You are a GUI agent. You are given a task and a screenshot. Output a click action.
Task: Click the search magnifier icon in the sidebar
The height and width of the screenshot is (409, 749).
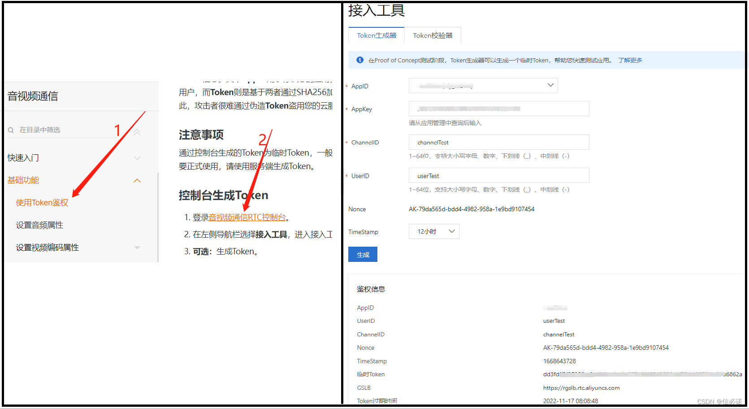click(x=11, y=130)
